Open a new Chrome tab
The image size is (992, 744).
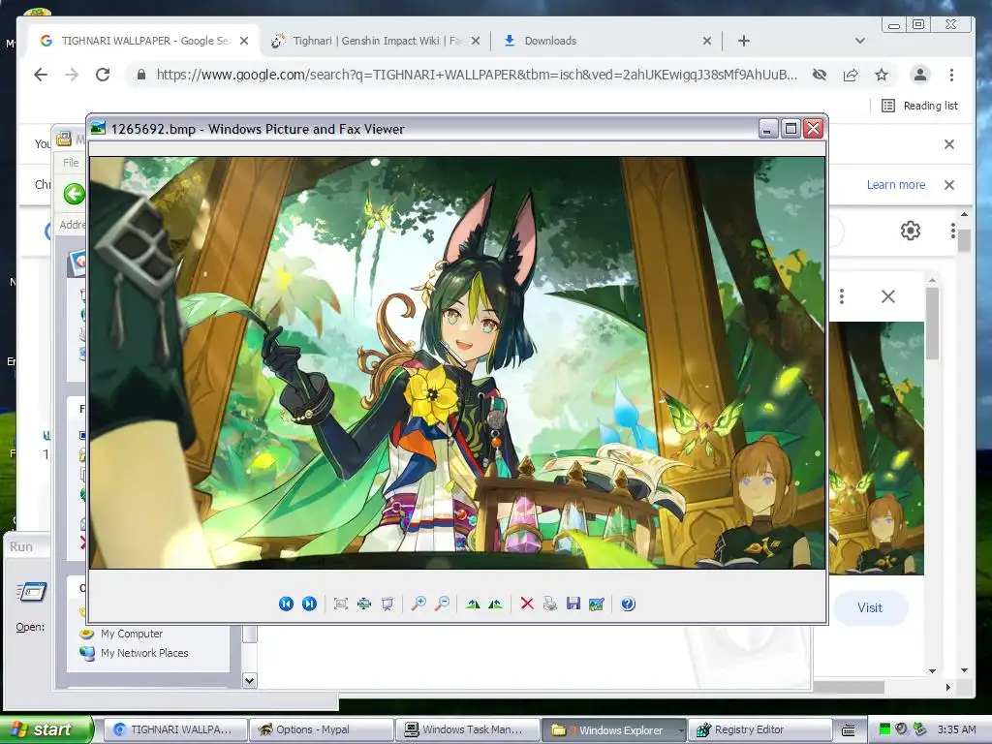[744, 41]
